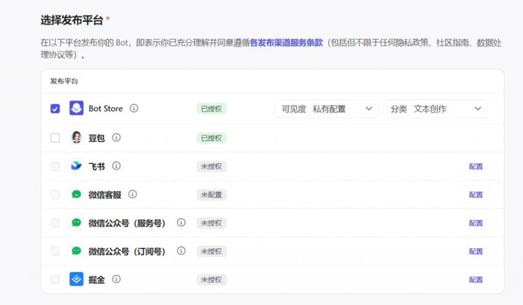The height and width of the screenshot is (305, 523).
Task: Click 配置 link for 飞书
Action: (x=476, y=167)
